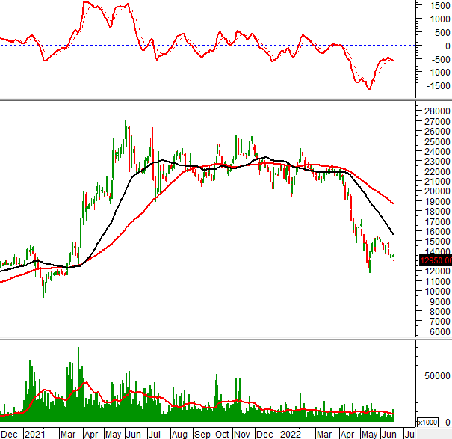This screenshot has width=452, height=439.
Task: Click the oscillator's lowest trough near May 2022
Action: (x=368, y=89)
